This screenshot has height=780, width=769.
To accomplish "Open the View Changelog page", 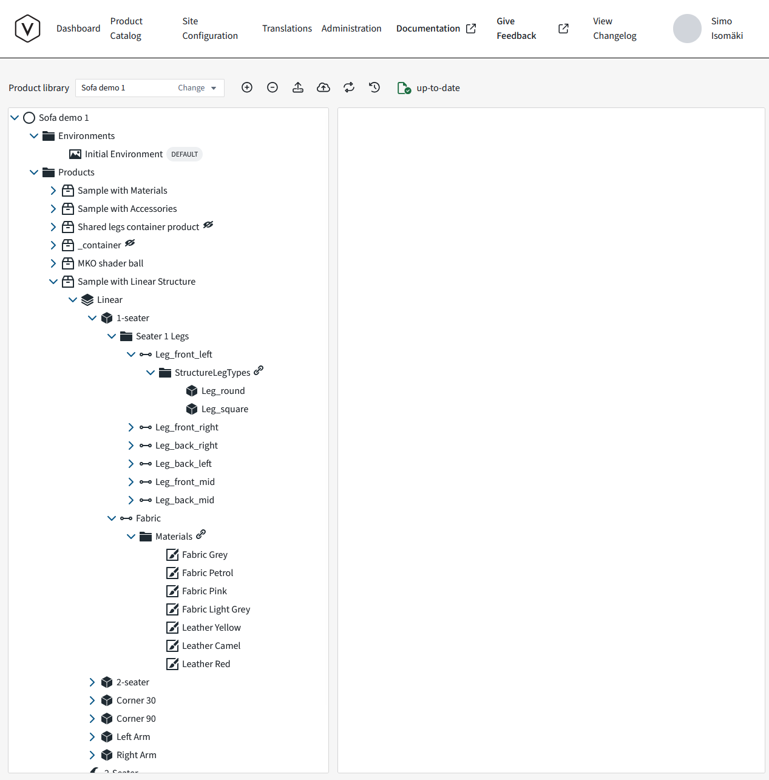I will (615, 29).
